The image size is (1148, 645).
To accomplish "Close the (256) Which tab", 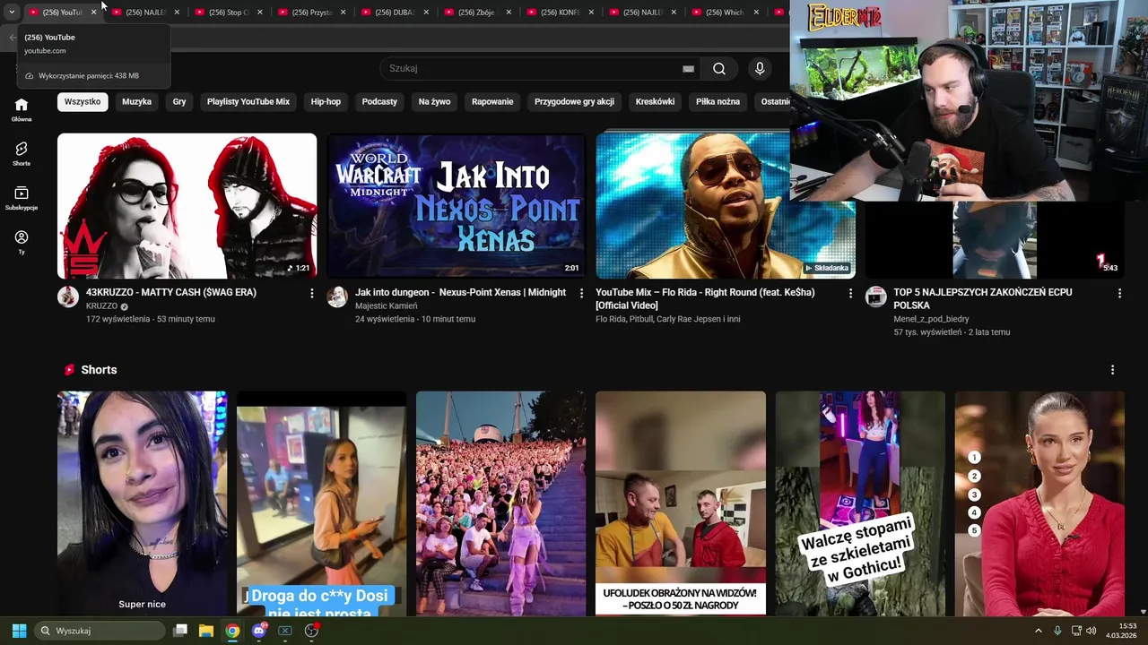I will [x=756, y=13].
